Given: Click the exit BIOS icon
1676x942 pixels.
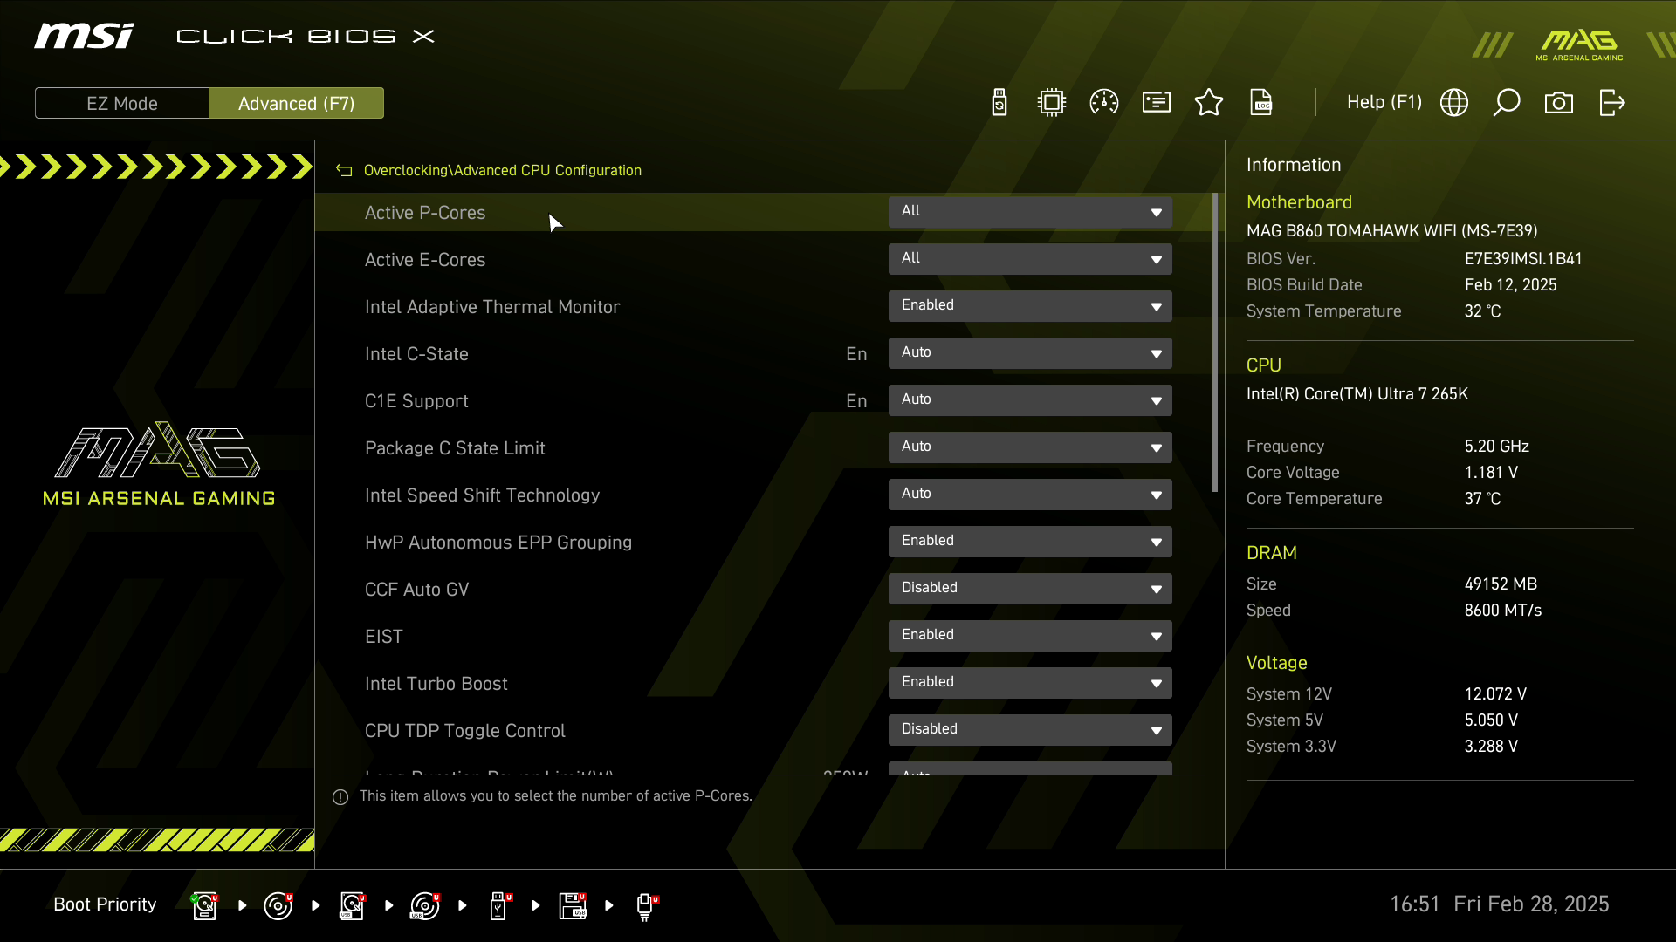Looking at the screenshot, I should click(x=1611, y=103).
